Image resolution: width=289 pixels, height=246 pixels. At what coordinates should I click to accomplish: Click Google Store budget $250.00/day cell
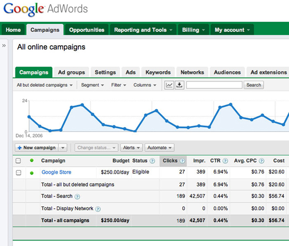[x=115, y=172]
